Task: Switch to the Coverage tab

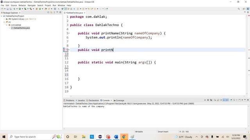Action: 119,100
